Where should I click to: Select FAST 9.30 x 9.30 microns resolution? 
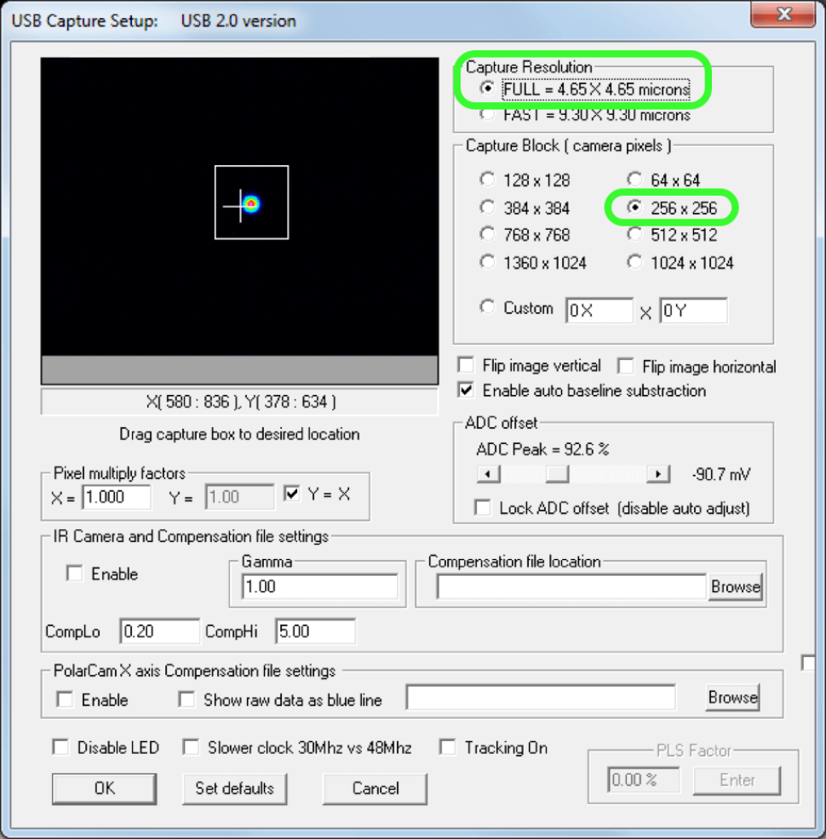click(488, 114)
